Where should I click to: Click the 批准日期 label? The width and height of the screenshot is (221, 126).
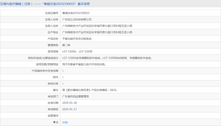tap(53, 103)
